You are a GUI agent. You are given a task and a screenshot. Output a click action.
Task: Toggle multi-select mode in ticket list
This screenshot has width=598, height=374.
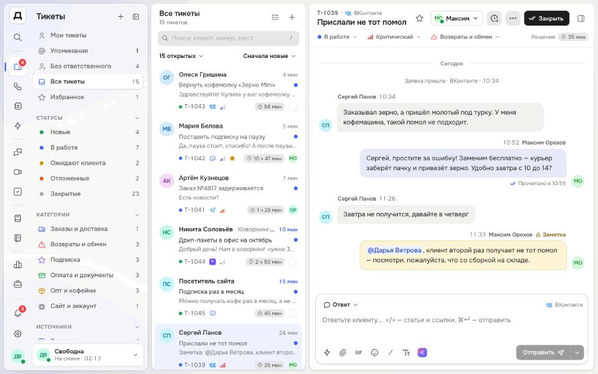[x=275, y=17]
